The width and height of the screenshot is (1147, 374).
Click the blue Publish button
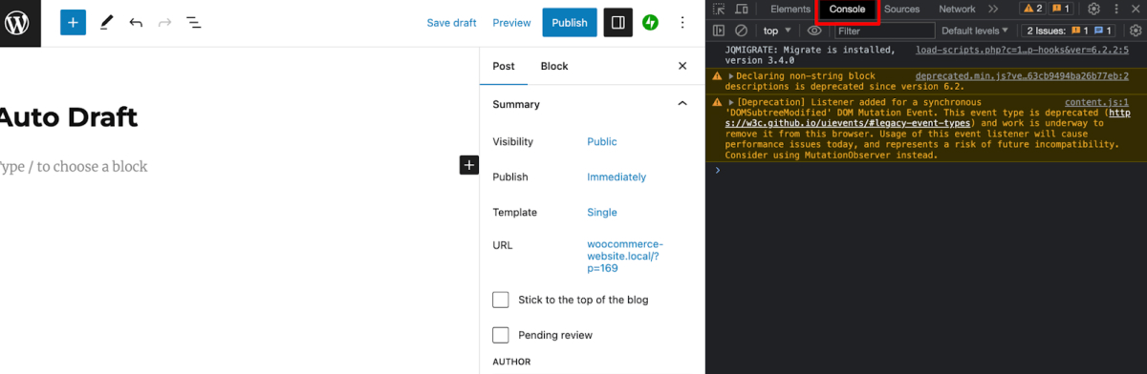pos(570,22)
